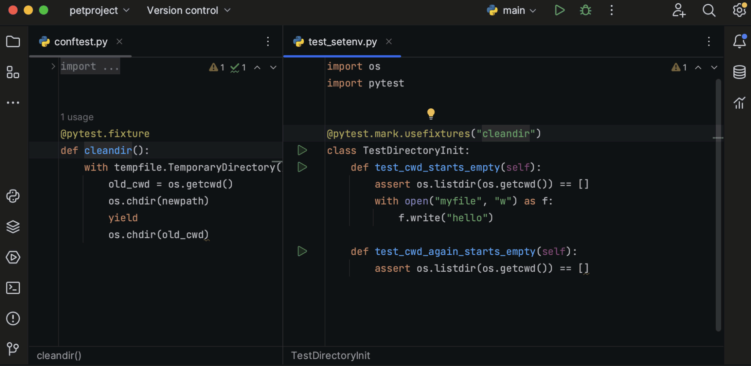Start a Code With Me session
The width and height of the screenshot is (751, 366).
coord(679,11)
